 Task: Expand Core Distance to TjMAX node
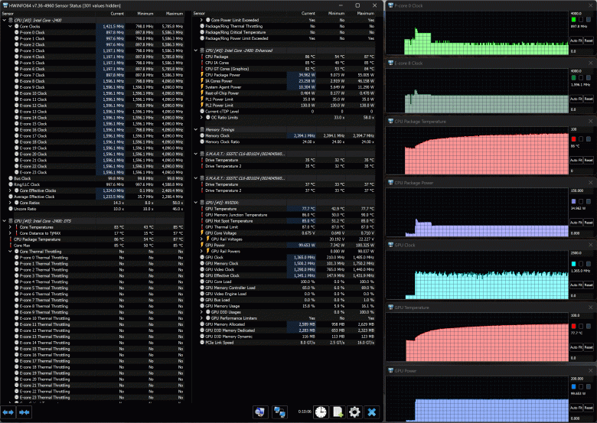10,233
